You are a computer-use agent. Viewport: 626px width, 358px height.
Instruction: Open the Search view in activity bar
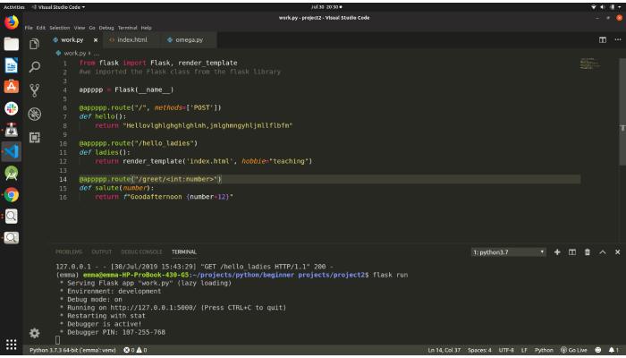click(35, 66)
